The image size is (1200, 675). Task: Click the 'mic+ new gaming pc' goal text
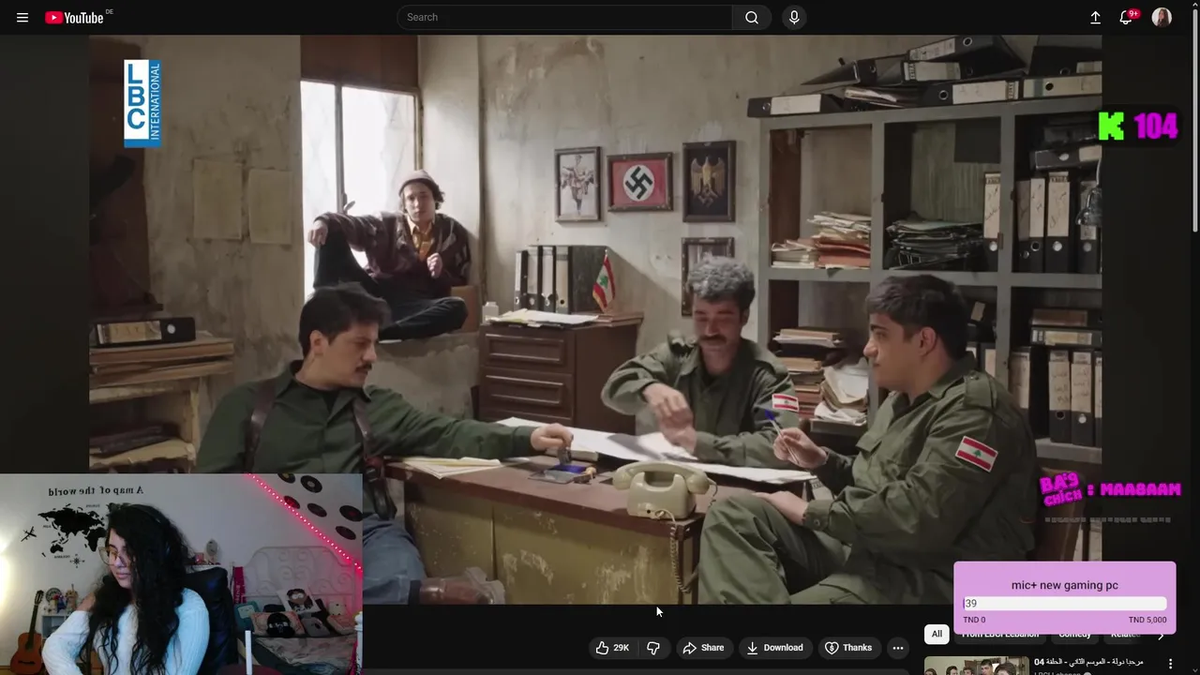(1064, 585)
